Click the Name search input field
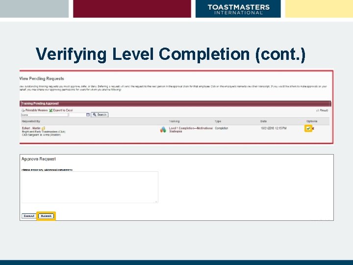 45,115
